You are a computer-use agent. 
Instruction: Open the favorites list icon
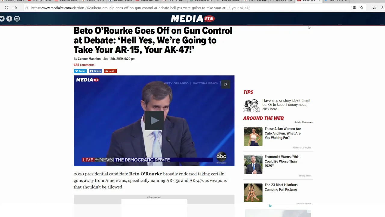(374, 8)
